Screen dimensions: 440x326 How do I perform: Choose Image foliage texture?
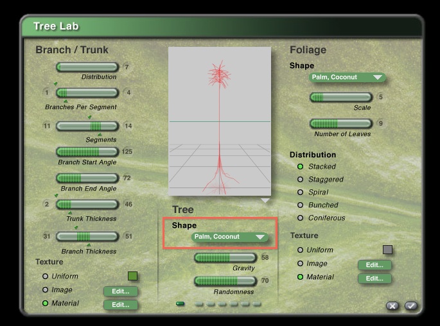point(300,264)
